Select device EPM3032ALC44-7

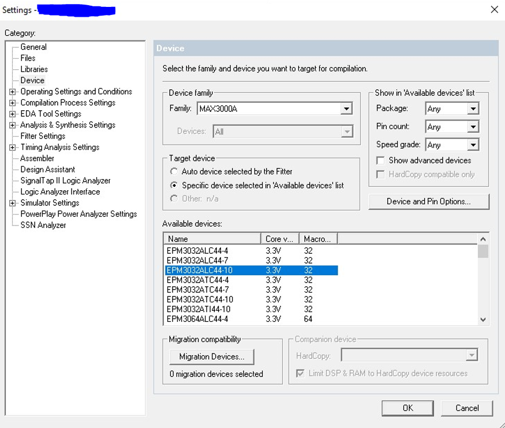tap(252, 260)
